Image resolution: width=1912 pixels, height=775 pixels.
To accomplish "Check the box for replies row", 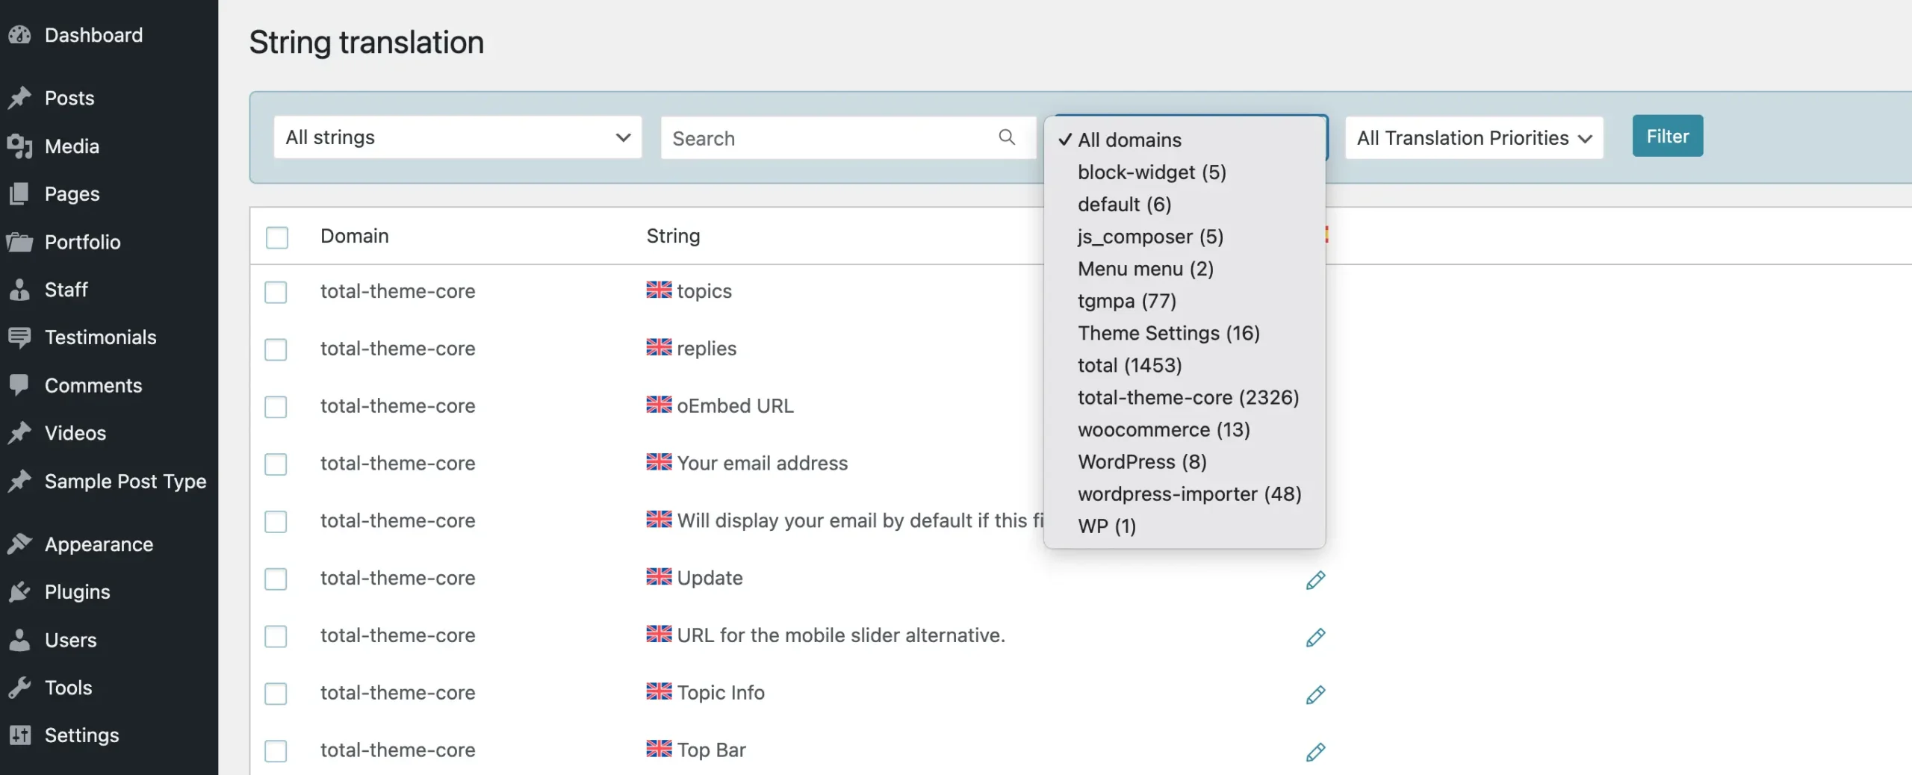I will [x=276, y=349].
